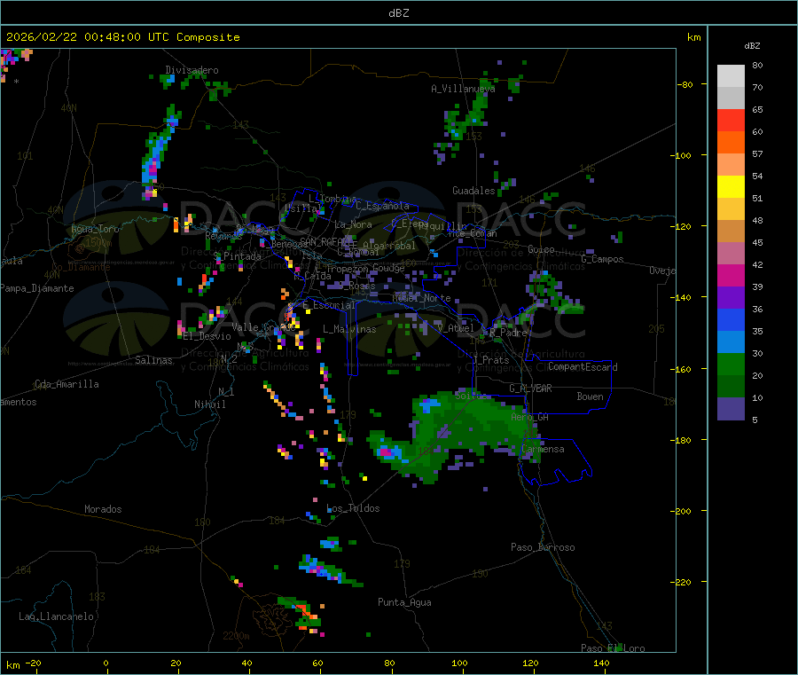Select the A_Villanueva place label
The height and width of the screenshot is (675, 798).
[x=463, y=89]
